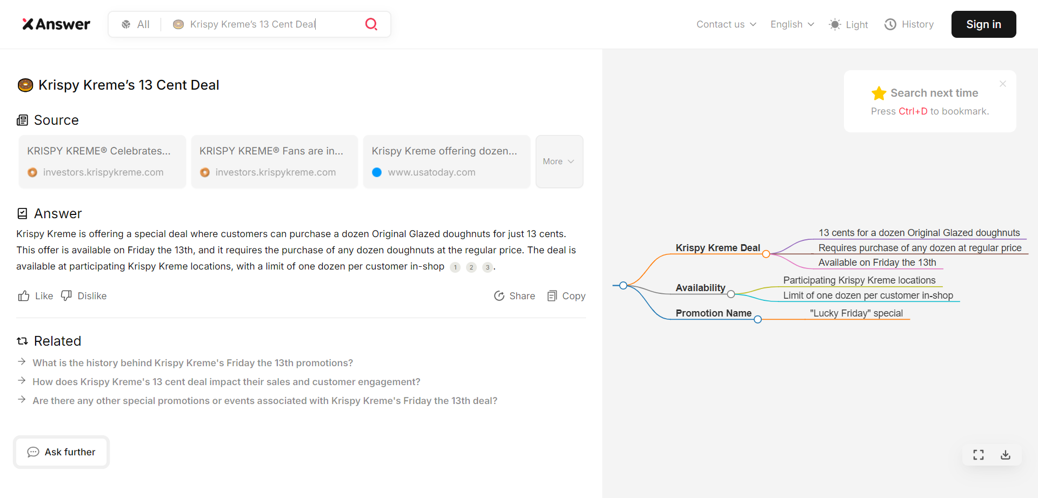Open related question about Friday 13th history
Image resolution: width=1038 pixels, height=498 pixels.
[x=192, y=363]
